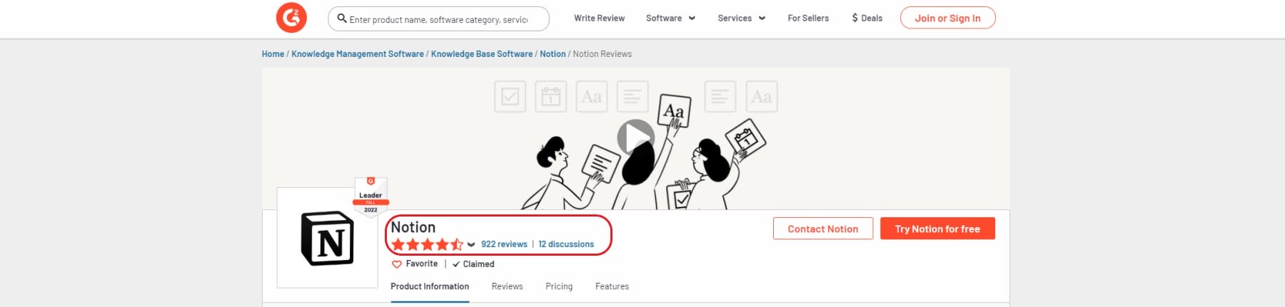The image size is (1285, 307).
Task: Open Knowledge Base Software breadcrumb
Action: click(482, 54)
